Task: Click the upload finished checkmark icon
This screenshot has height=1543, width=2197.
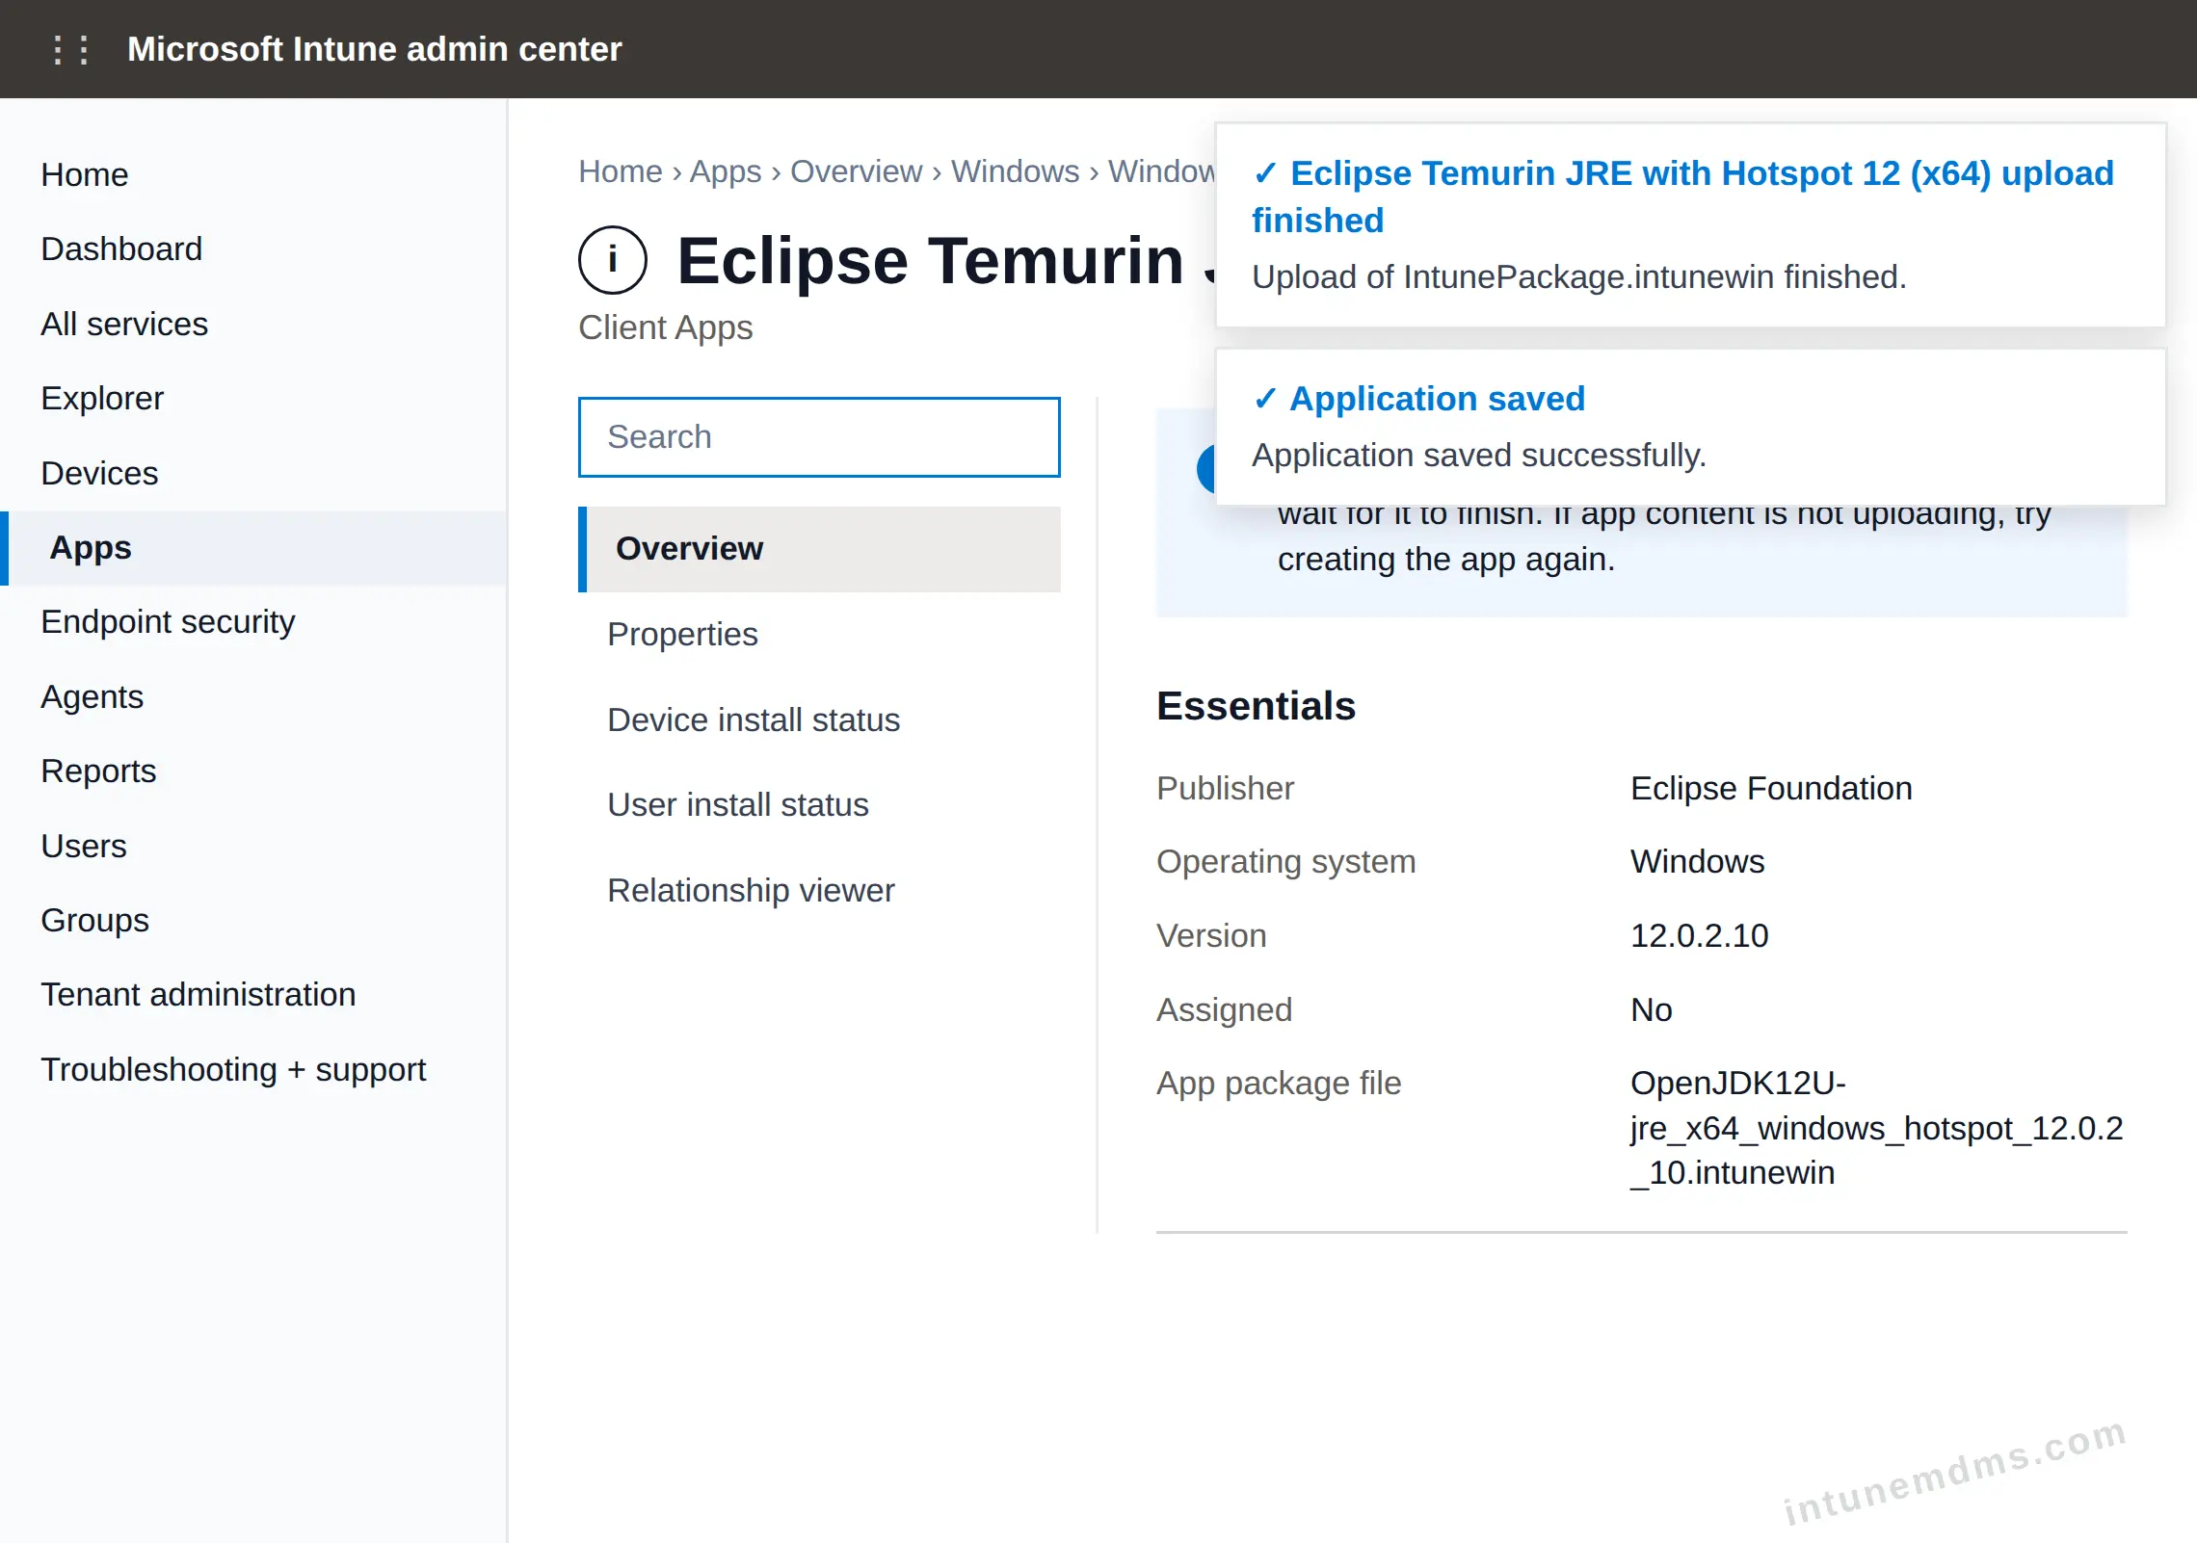Action: click(x=1265, y=173)
